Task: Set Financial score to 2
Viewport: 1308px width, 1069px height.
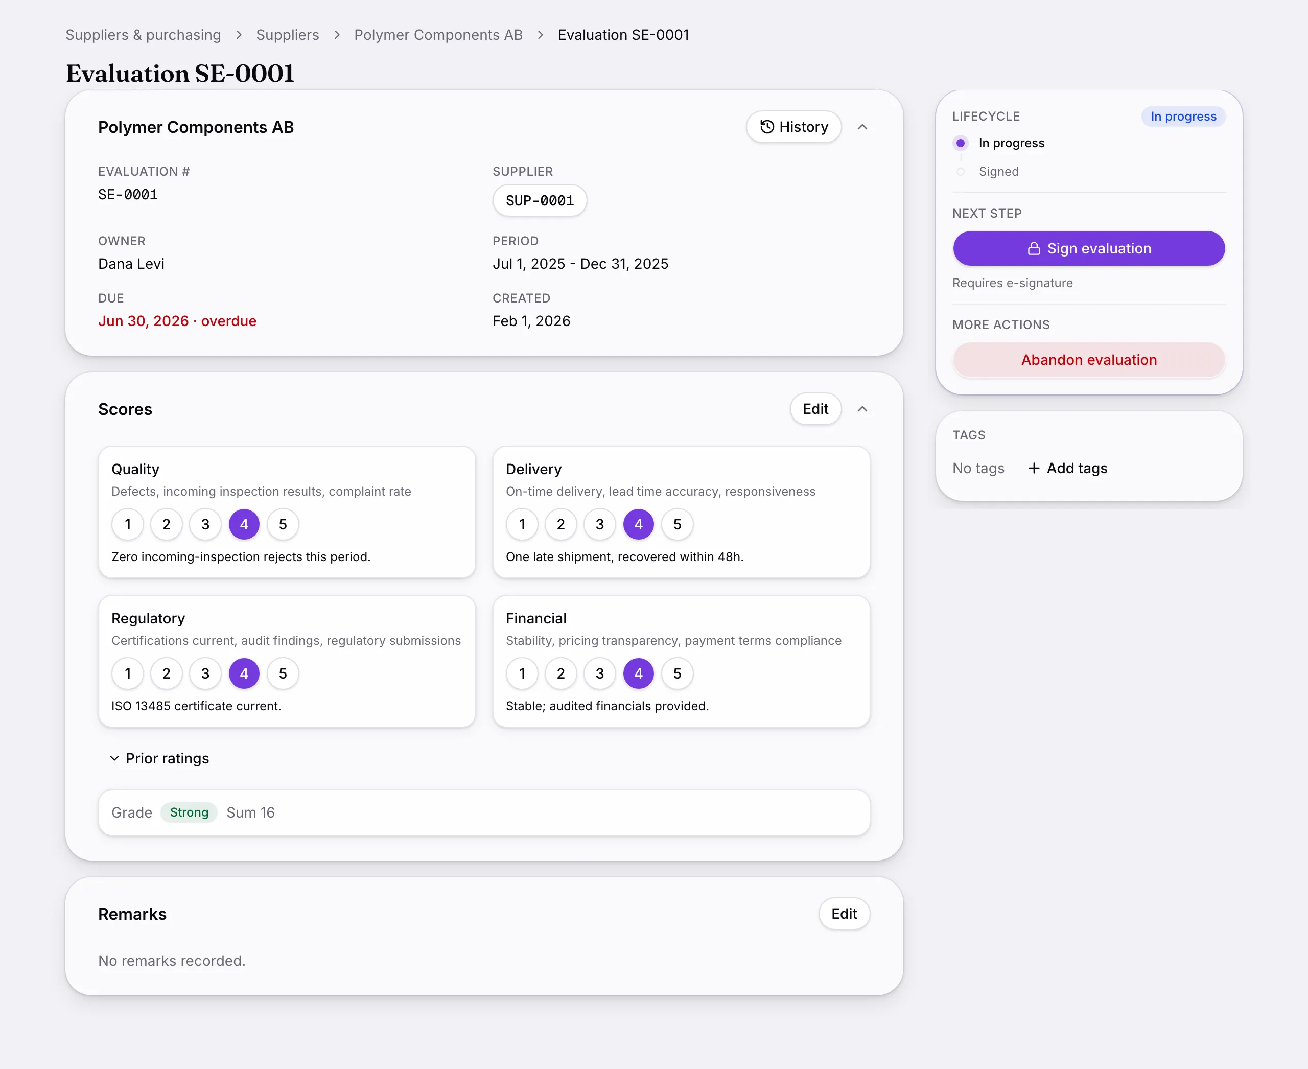Action: click(x=560, y=673)
